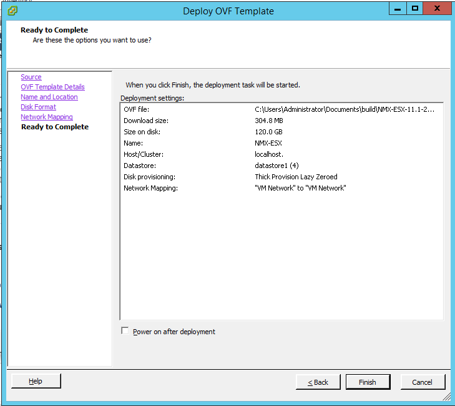Click Finish to start deployment
Viewport: 455px width, 406px height.
(368, 382)
